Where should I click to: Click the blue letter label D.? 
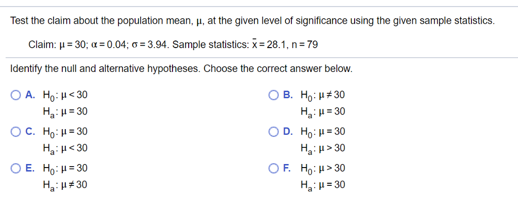pyautogui.click(x=288, y=132)
